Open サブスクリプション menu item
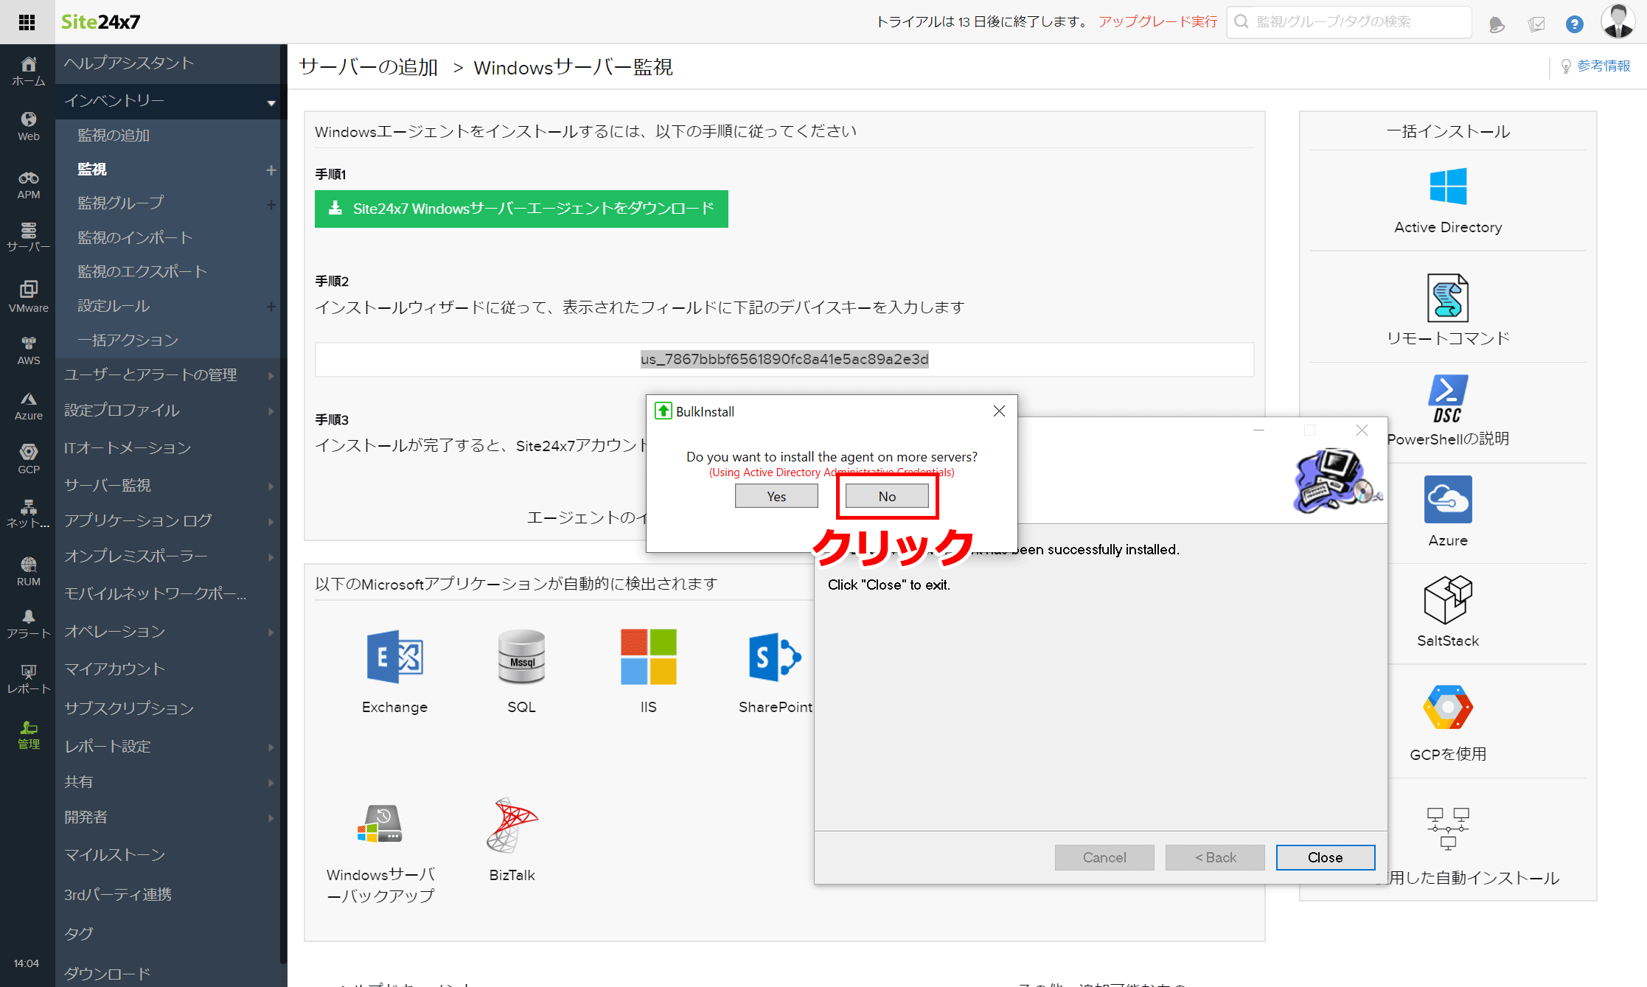Image resolution: width=1647 pixels, height=987 pixels. point(129,708)
